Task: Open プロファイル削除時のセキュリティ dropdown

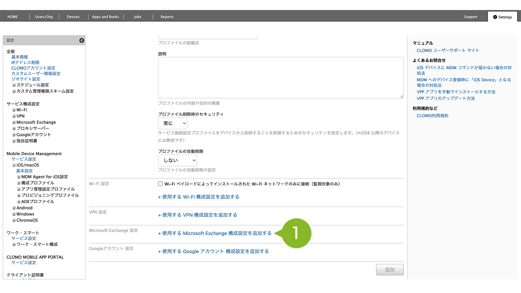Action: (x=173, y=123)
